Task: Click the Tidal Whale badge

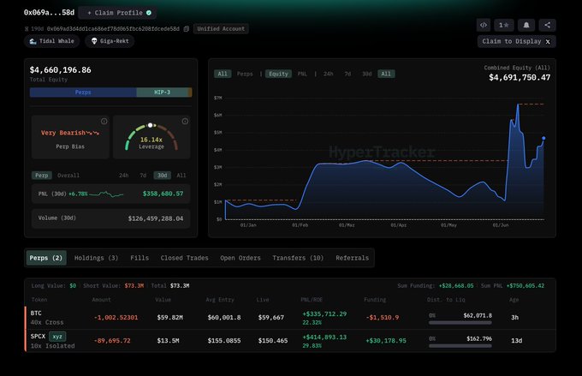Action: click(x=52, y=41)
